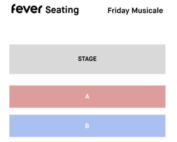Click the letter f of fever logo
The image size is (177, 142).
pyautogui.click(x=13, y=9)
